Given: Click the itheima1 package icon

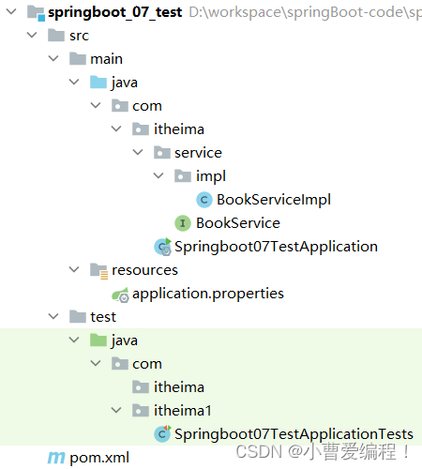Looking at the screenshot, I should tap(141, 411).
